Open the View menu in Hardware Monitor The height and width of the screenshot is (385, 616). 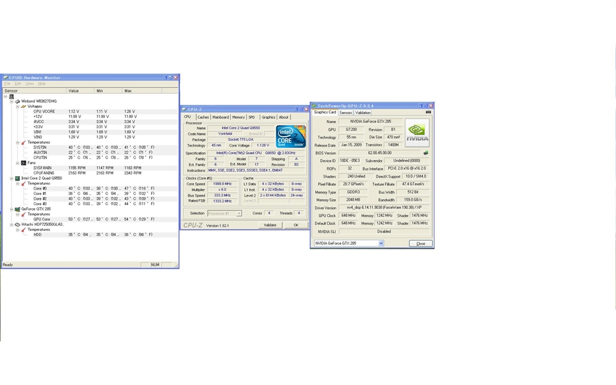click(29, 84)
